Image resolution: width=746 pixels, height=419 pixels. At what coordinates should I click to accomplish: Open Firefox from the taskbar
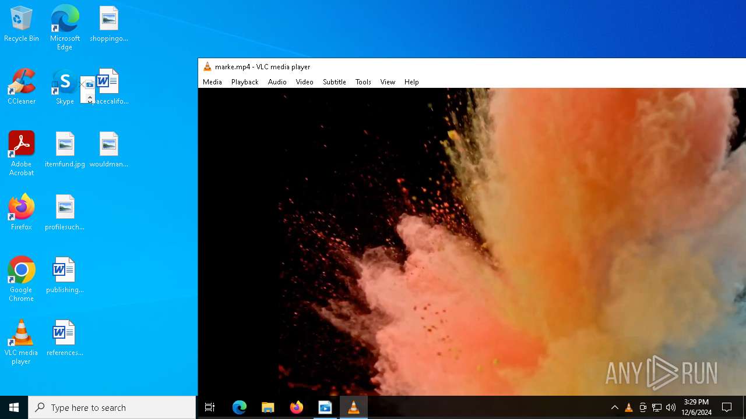(297, 407)
